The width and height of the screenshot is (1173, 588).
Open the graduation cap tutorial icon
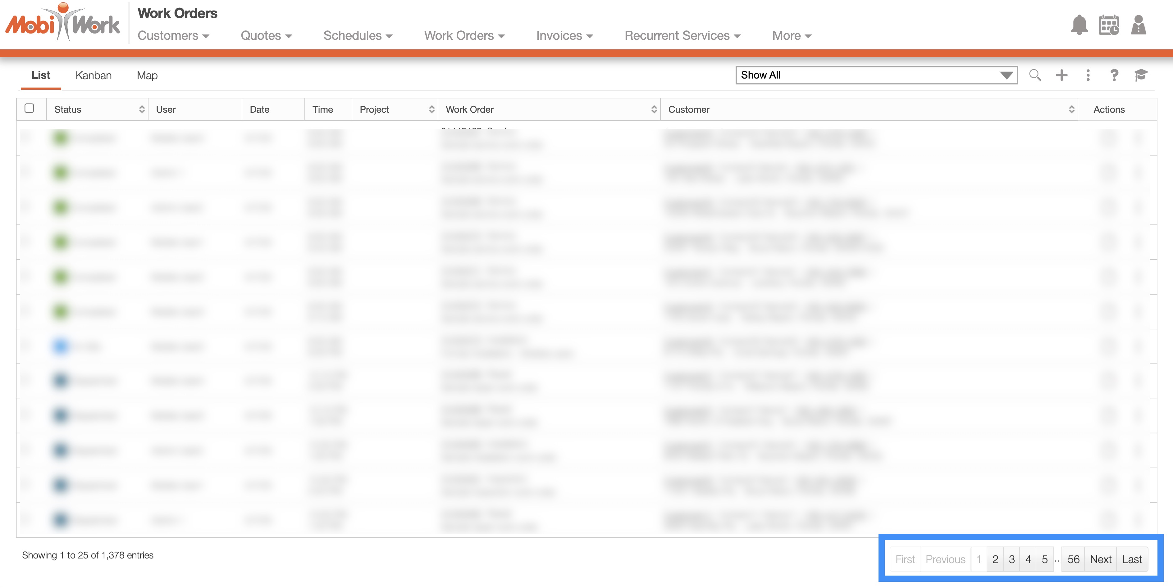pyautogui.click(x=1141, y=75)
